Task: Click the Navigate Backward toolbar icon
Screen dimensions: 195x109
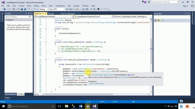Action: tap(5, 9)
